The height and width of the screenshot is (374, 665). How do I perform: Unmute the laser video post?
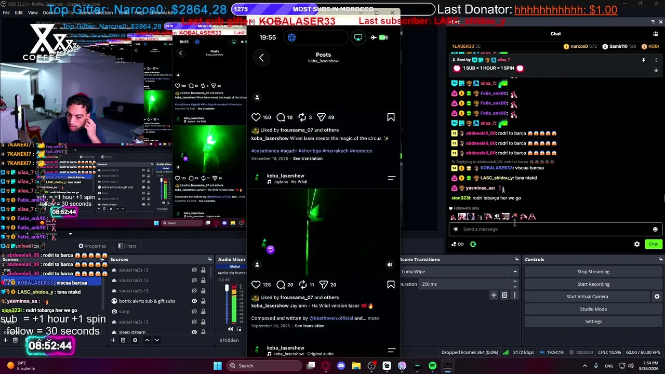(390, 264)
